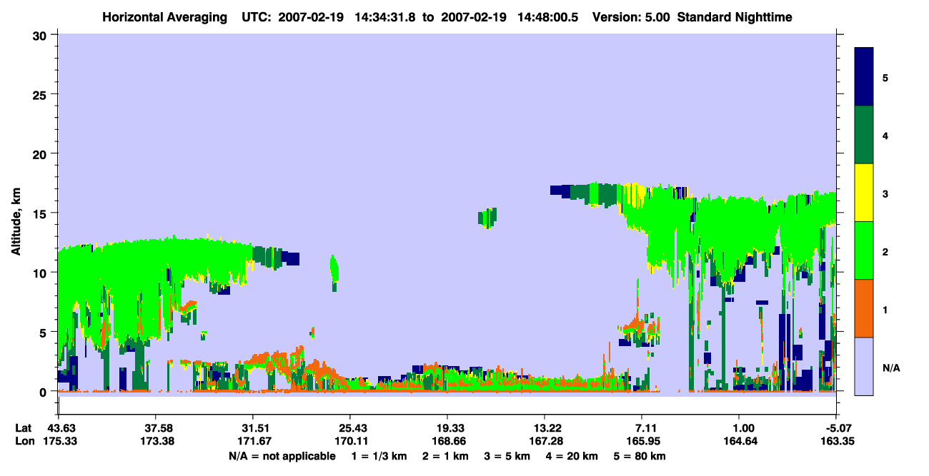The height and width of the screenshot is (476, 929).
Task: Click legend text '5 = 80 km'
Action: (x=640, y=456)
